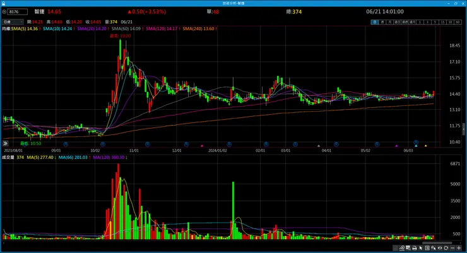Click the vertical splitter handle on the right edge
Image resolution: width=467 pixels, height=253 pixels.
[x=463, y=129]
